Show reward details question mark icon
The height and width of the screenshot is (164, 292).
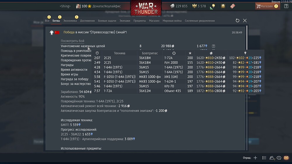(213, 46)
